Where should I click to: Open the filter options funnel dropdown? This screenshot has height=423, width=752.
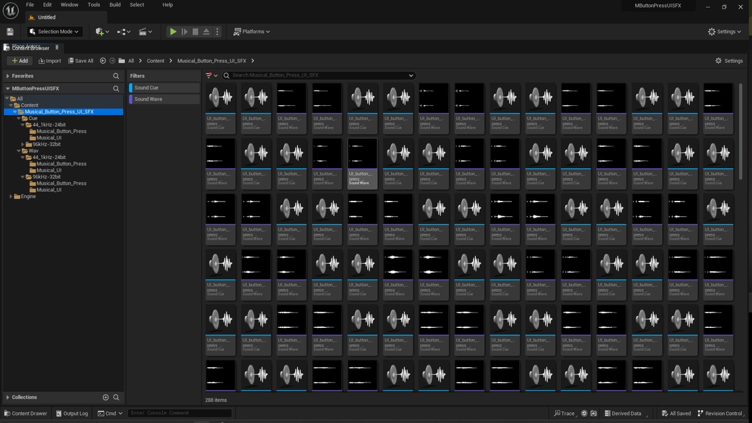pyautogui.click(x=211, y=75)
